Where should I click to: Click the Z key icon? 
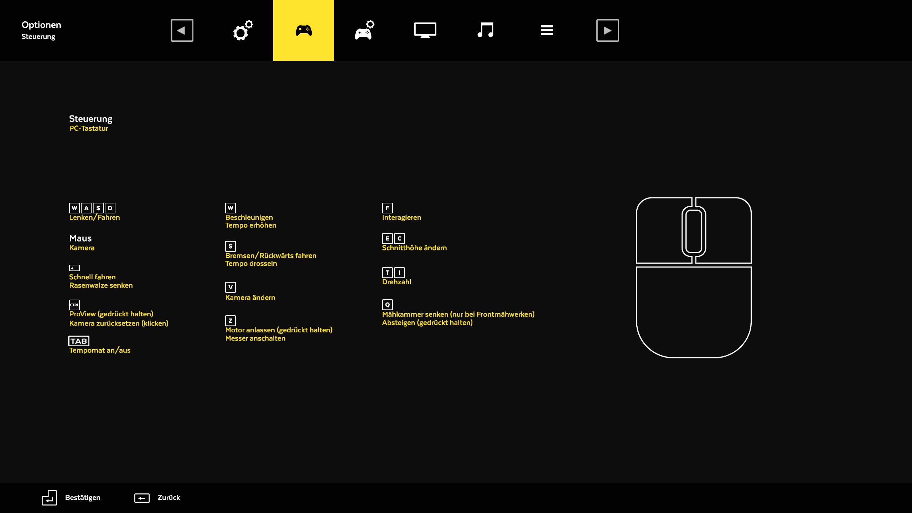(x=230, y=321)
